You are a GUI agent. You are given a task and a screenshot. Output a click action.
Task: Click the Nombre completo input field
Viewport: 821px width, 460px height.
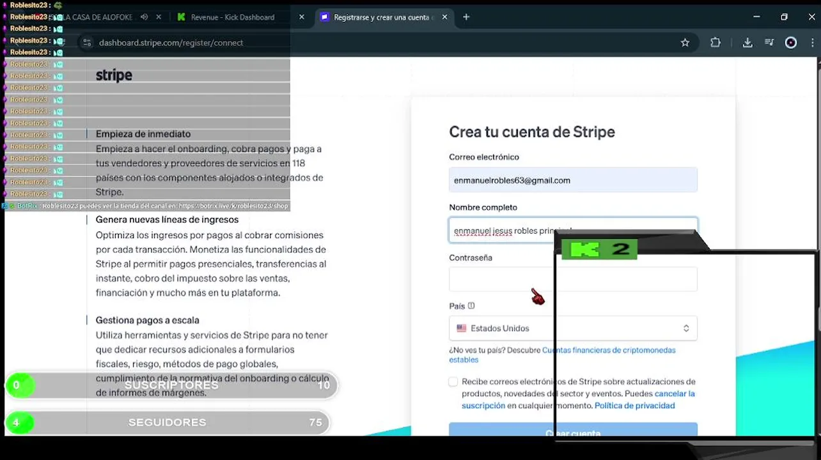point(573,230)
